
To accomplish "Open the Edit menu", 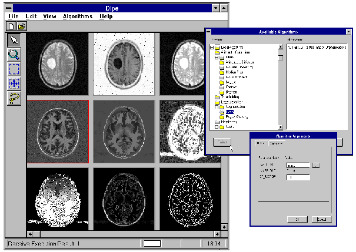I will pos(31,16).
